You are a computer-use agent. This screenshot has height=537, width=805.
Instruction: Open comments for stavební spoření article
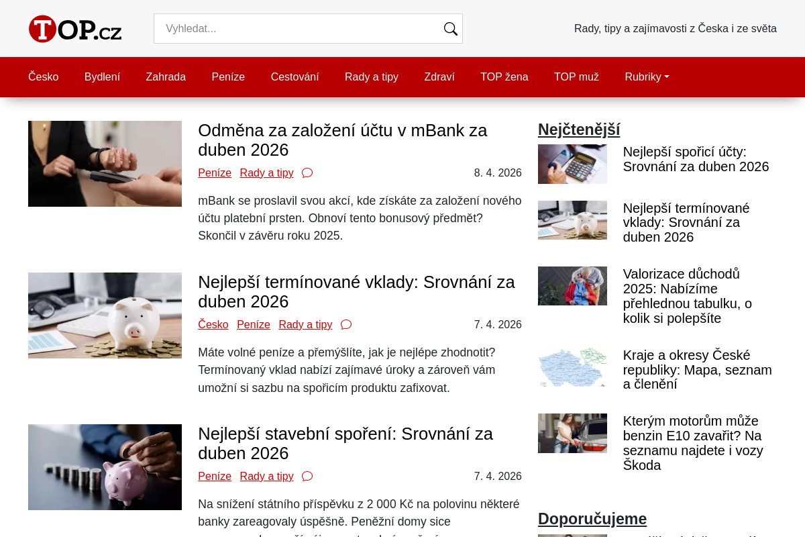pyautogui.click(x=307, y=476)
